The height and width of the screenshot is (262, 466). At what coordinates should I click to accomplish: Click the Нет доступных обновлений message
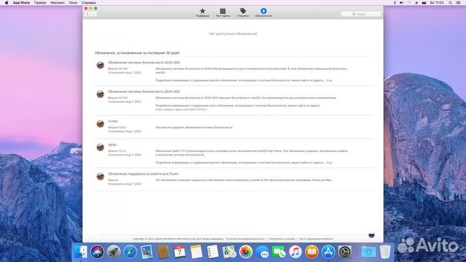[x=233, y=34]
